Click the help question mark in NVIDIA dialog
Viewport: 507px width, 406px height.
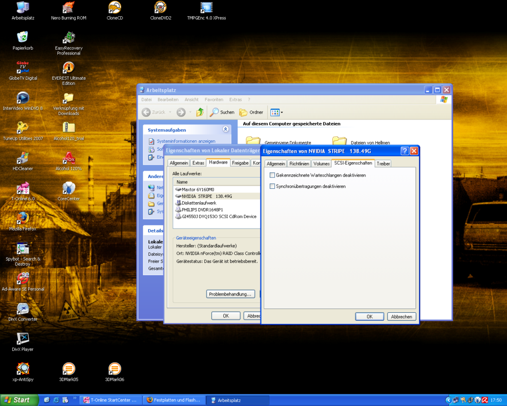404,151
